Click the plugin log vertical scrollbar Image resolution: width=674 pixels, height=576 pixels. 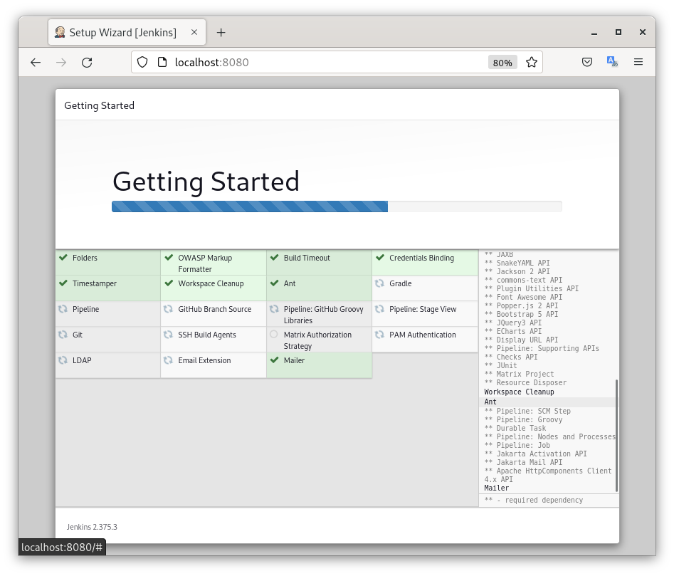(x=617, y=434)
